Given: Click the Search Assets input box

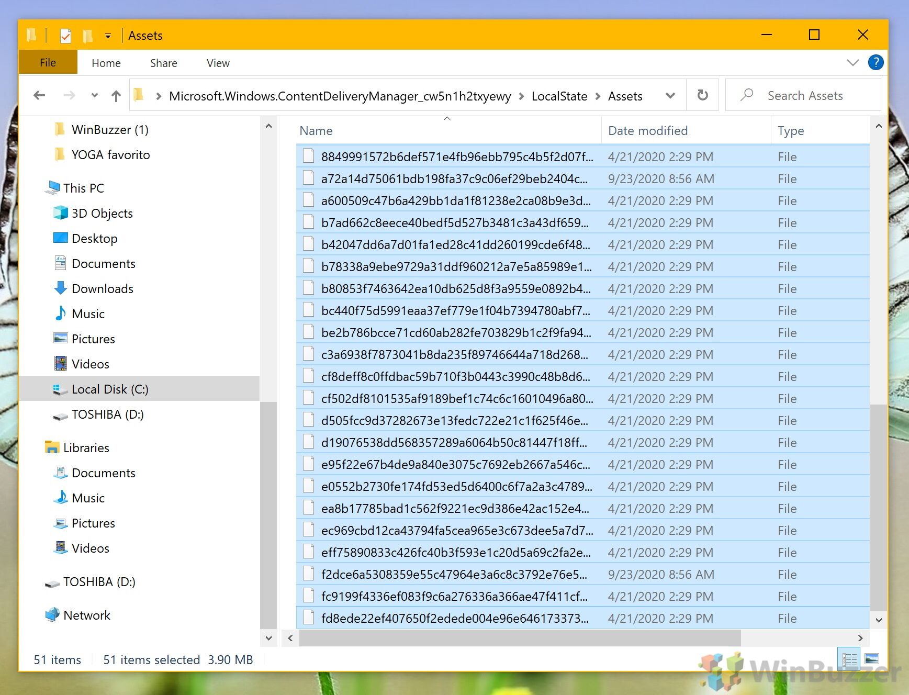Looking at the screenshot, I should [804, 95].
